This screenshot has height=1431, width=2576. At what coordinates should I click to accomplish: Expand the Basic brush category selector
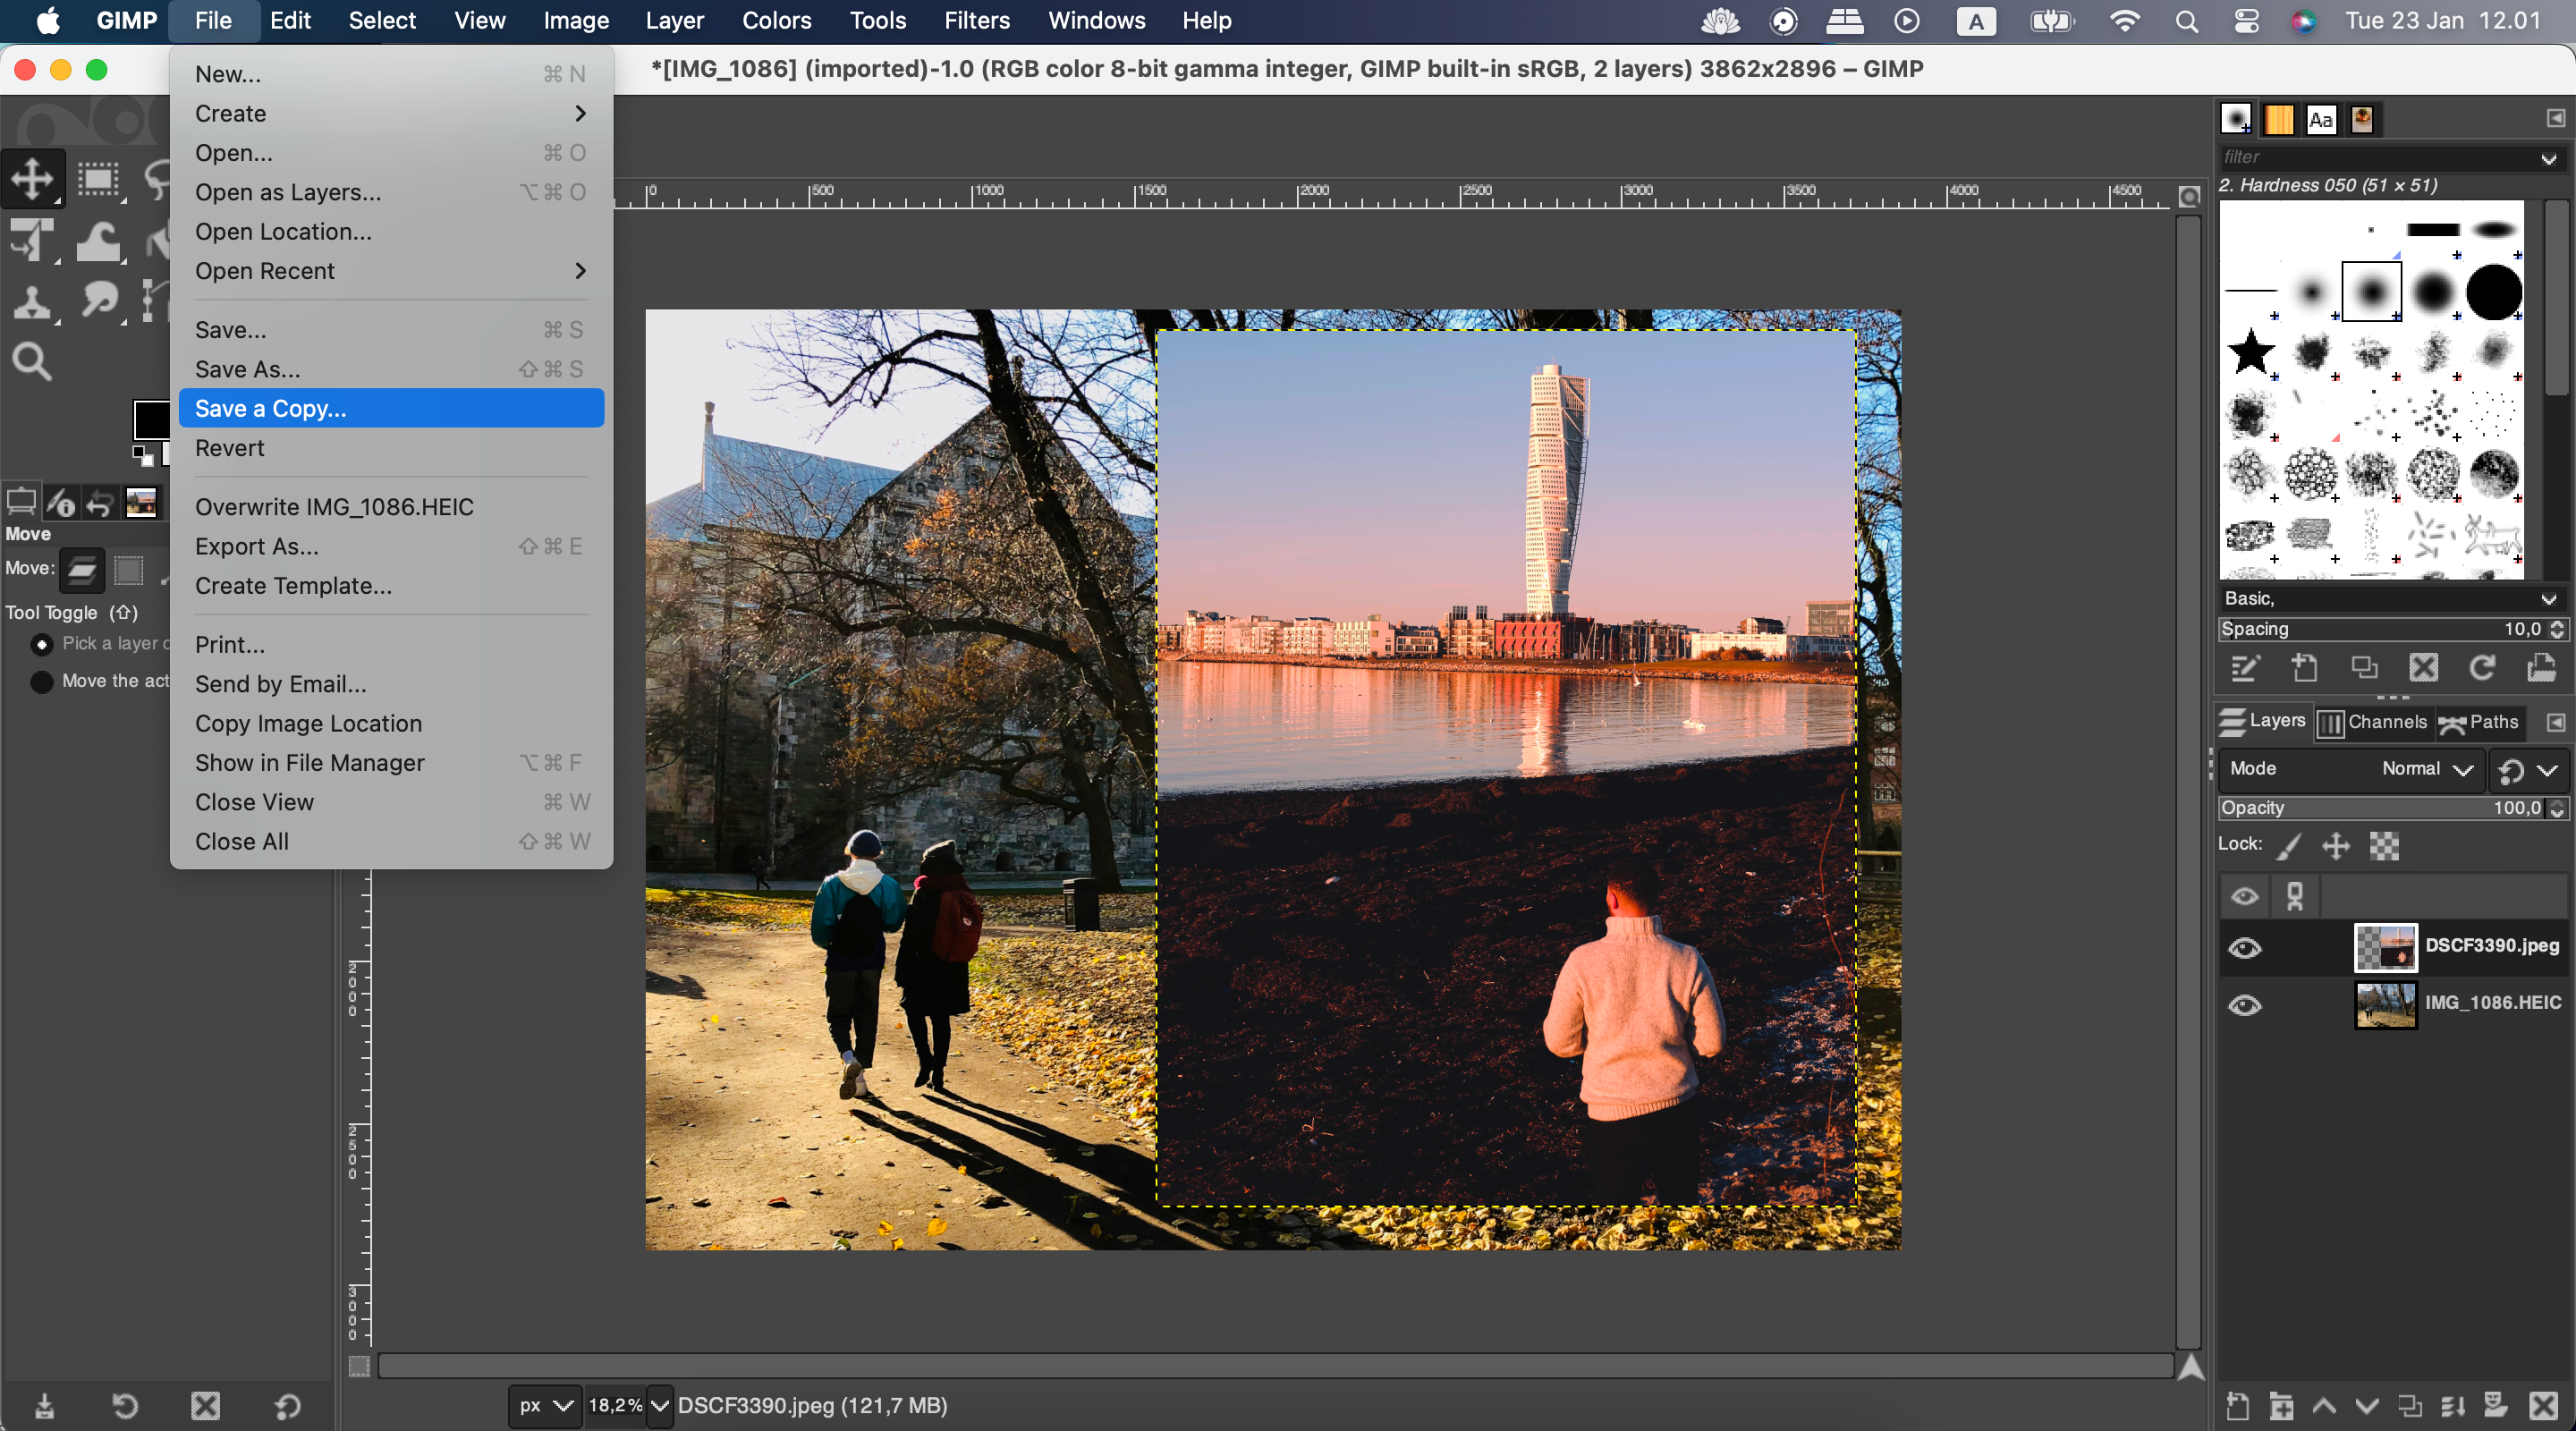[x=2390, y=597]
